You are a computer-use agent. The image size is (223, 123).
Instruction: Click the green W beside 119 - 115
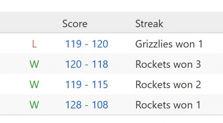(34, 85)
